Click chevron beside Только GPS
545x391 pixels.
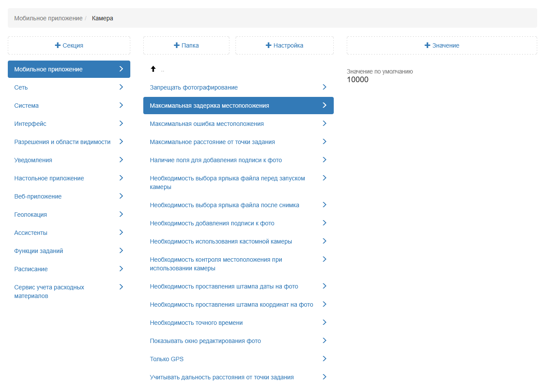[x=324, y=359]
